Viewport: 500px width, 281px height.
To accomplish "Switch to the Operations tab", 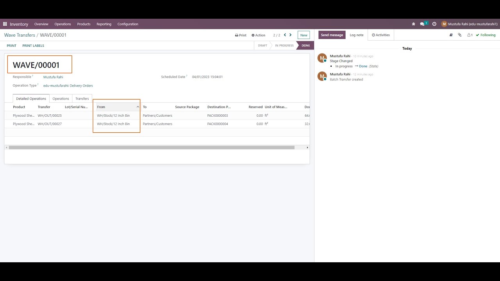I will coord(61,98).
